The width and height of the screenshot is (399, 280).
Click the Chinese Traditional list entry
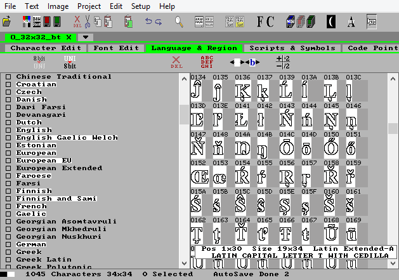pos(63,77)
